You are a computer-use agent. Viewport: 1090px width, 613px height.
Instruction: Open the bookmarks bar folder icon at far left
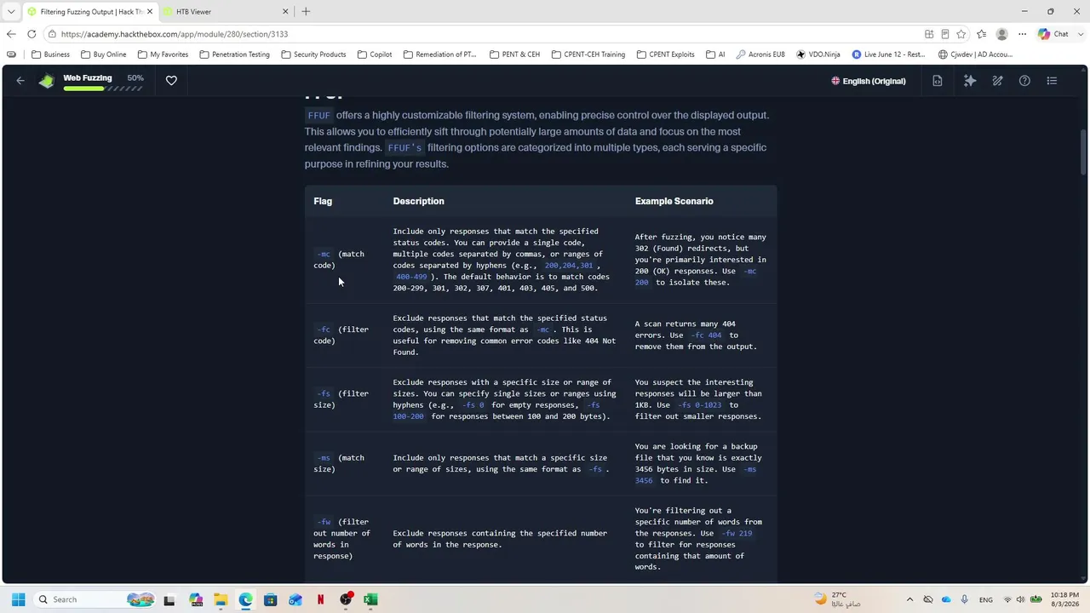tap(10, 54)
